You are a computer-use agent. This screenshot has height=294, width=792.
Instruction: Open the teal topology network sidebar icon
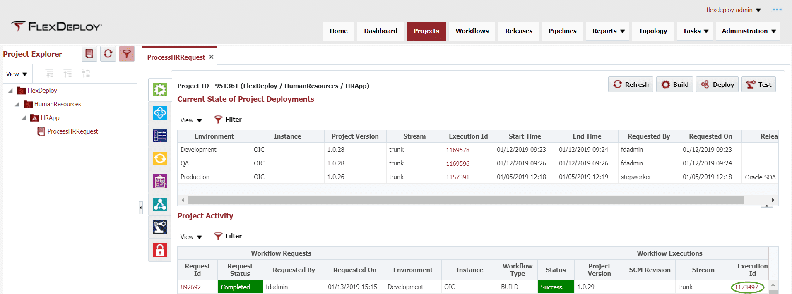coord(160,204)
